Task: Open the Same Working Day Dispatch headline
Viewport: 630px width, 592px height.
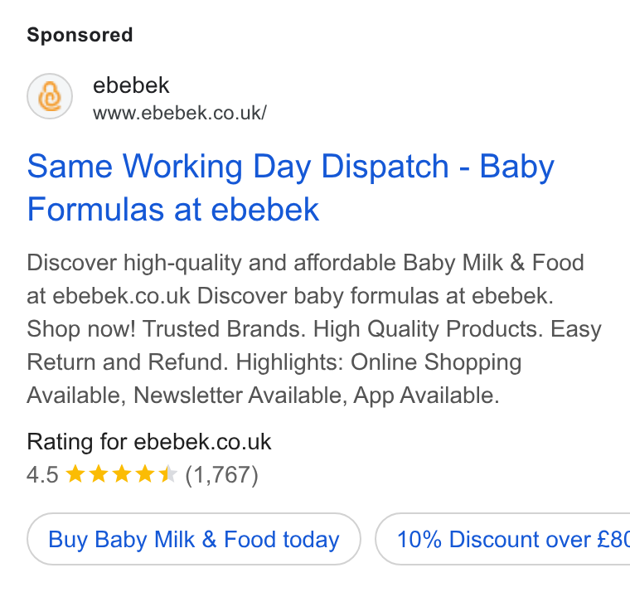Action: click(290, 187)
